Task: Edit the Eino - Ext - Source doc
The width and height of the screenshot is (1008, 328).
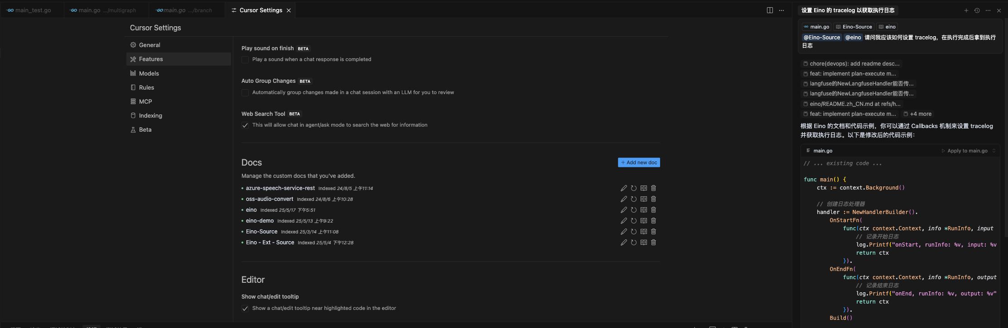Action: click(624, 242)
